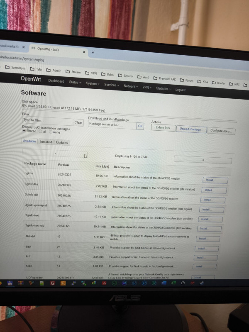This screenshot has width=249, height=332.
Task: Select the all translation packages option
Action: click(40, 131)
